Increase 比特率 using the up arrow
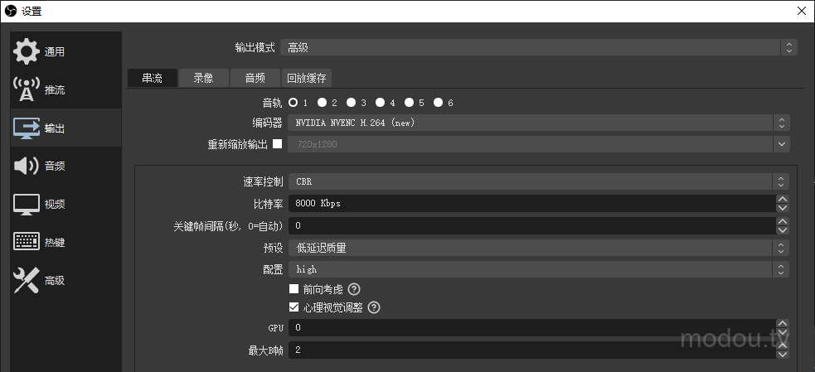 point(783,199)
